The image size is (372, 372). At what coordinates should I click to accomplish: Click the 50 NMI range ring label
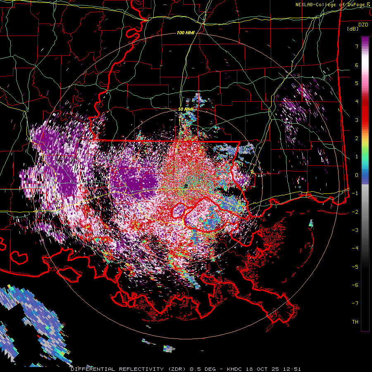(186, 109)
